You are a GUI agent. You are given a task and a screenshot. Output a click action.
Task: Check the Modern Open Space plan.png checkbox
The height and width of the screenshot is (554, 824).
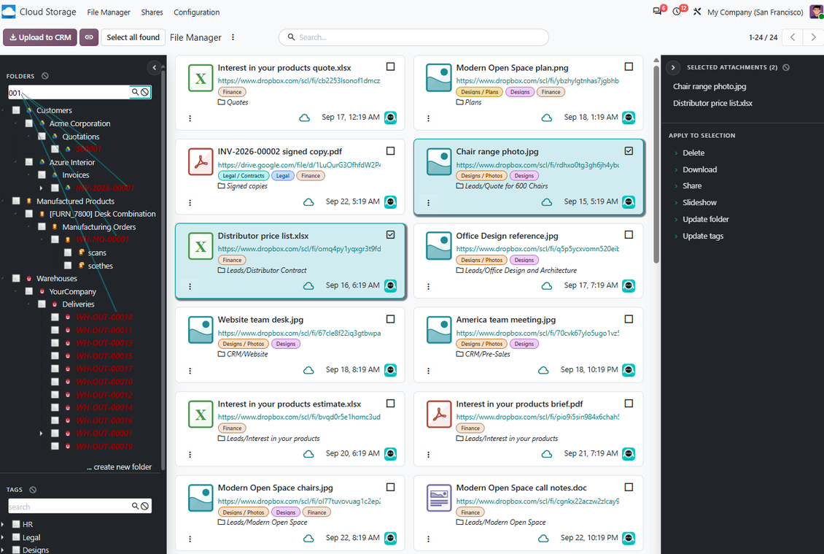(x=629, y=67)
